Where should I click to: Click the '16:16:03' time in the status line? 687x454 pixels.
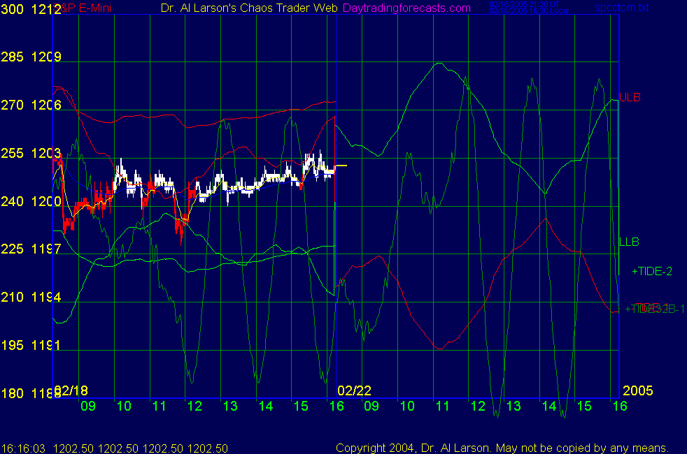pos(23,448)
